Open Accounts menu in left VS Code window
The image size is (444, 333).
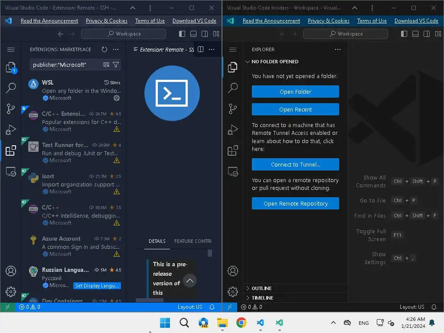tap(11, 271)
